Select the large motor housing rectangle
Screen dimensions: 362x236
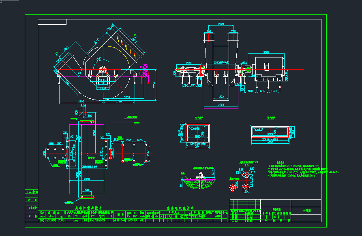point(268,67)
